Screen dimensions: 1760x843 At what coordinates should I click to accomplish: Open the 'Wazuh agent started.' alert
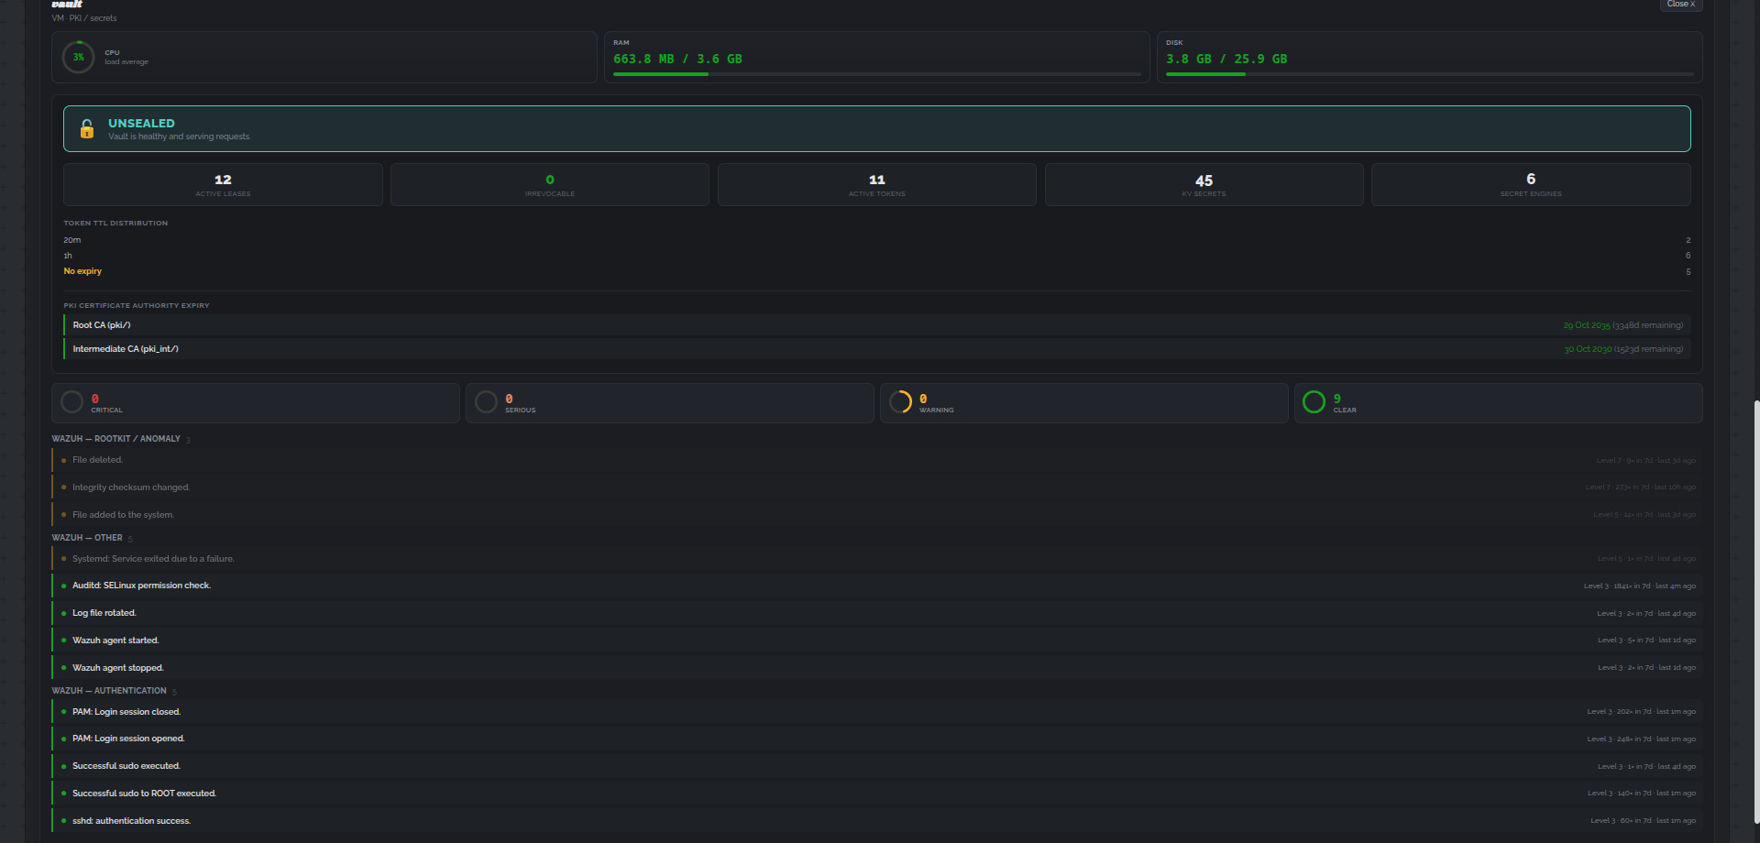pos(877,640)
